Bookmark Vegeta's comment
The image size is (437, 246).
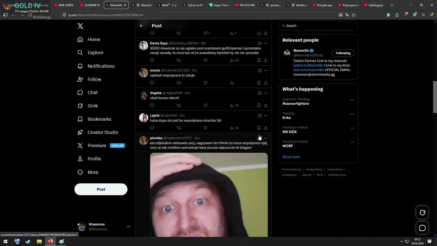pos(259,105)
